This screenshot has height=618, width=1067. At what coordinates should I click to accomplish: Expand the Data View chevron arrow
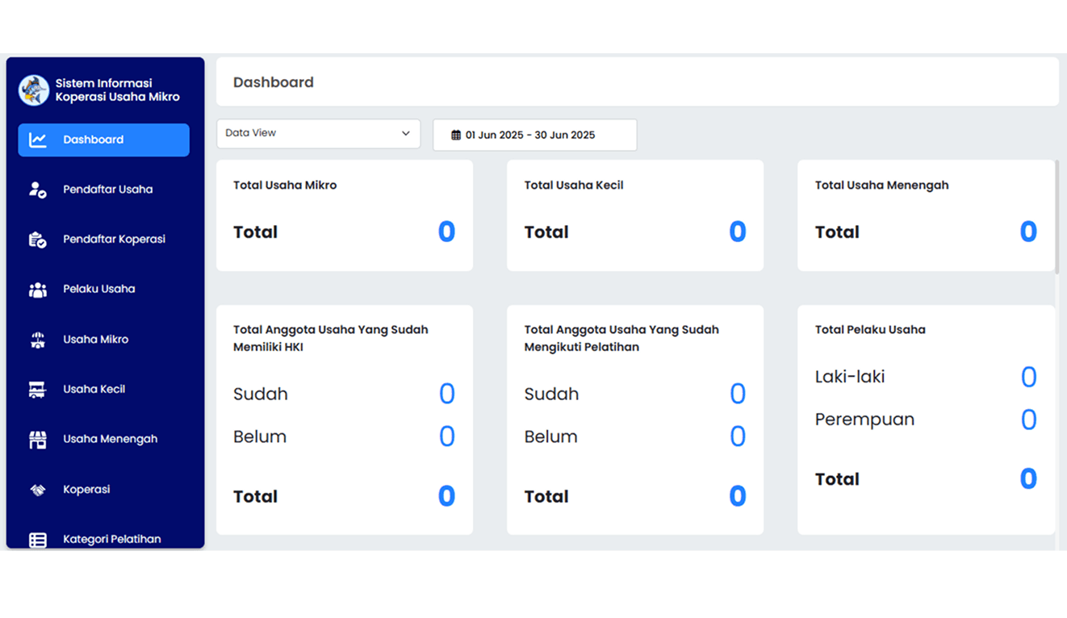click(x=406, y=134)
